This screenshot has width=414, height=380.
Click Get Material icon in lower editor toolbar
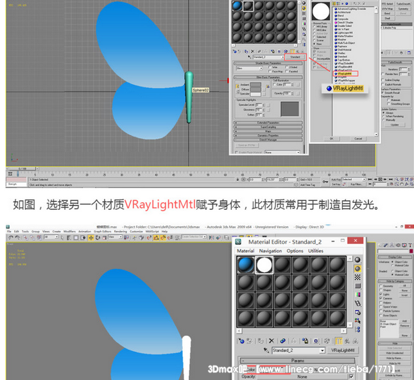pos(241,341)
